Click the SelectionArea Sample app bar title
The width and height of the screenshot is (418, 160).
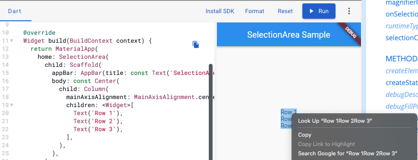288,35
